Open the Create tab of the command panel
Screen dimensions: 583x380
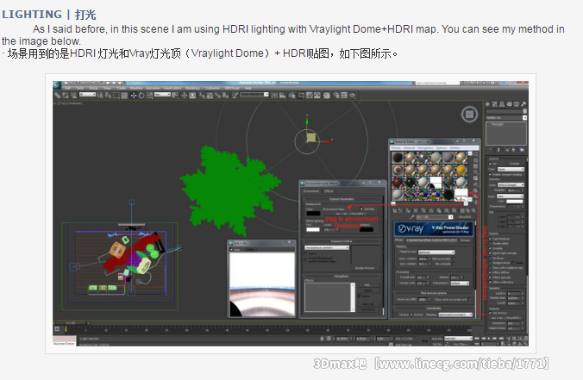point(487,104)
